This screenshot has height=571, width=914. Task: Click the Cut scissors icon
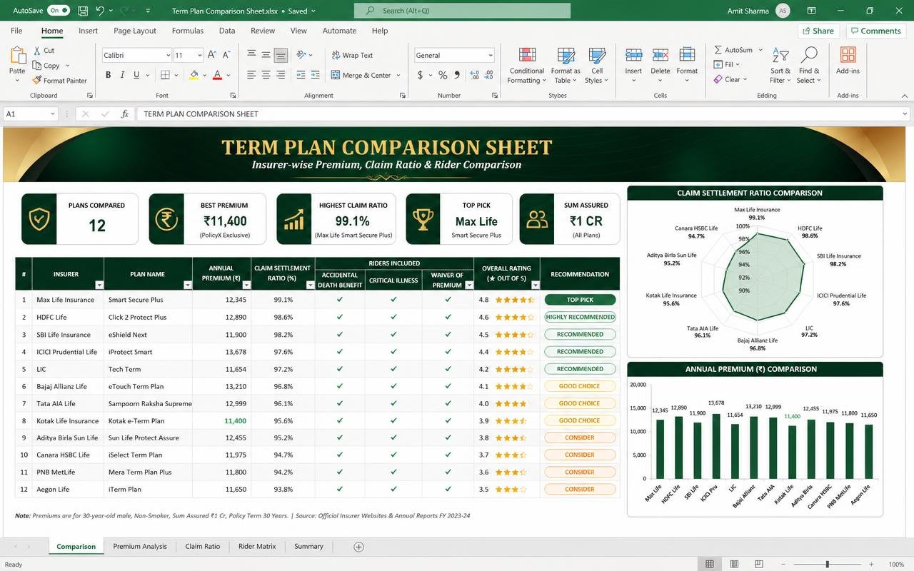coord(37,51)
